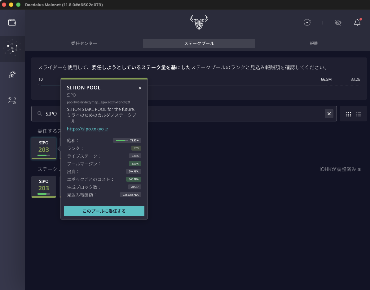
Task: Click the external link icon beside sipo.tokyo
Action: tap(106, 129)
